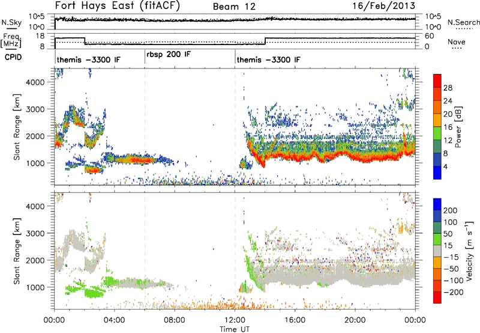
Task: Click the '60' tick on the Nave axis
Action: tap(430, 36)
